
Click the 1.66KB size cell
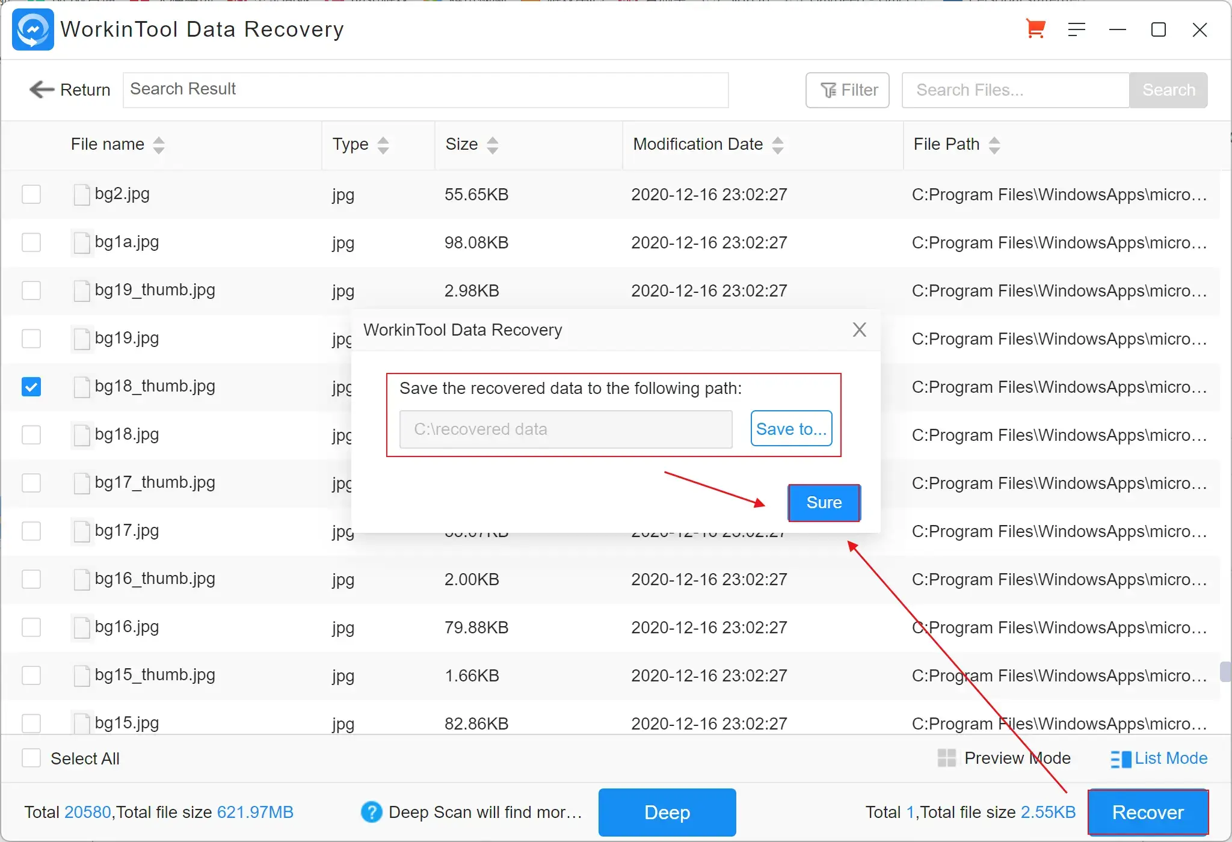472,676
